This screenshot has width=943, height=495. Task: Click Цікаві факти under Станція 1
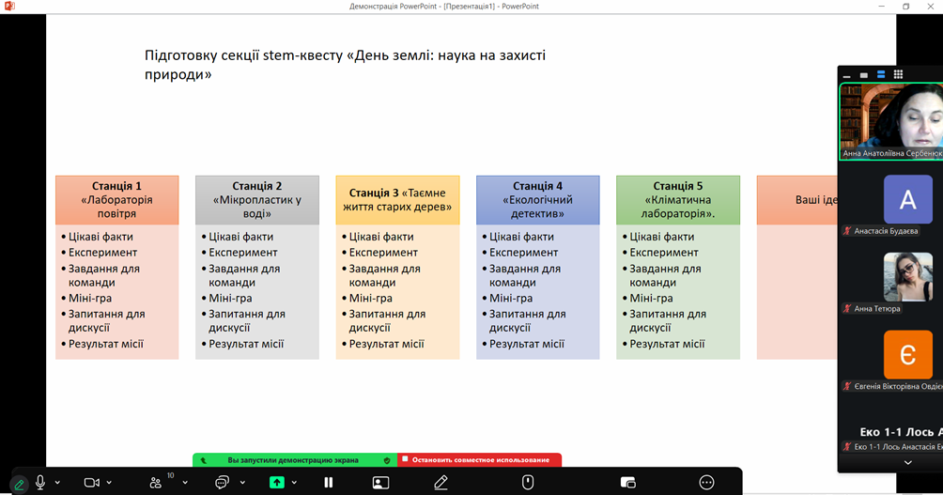(x=100, y=237)
